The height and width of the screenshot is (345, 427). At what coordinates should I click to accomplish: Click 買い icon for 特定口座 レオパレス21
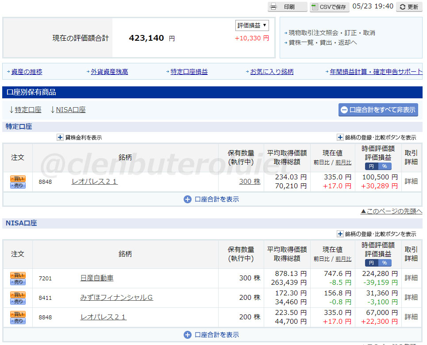[x=18, y=179]
